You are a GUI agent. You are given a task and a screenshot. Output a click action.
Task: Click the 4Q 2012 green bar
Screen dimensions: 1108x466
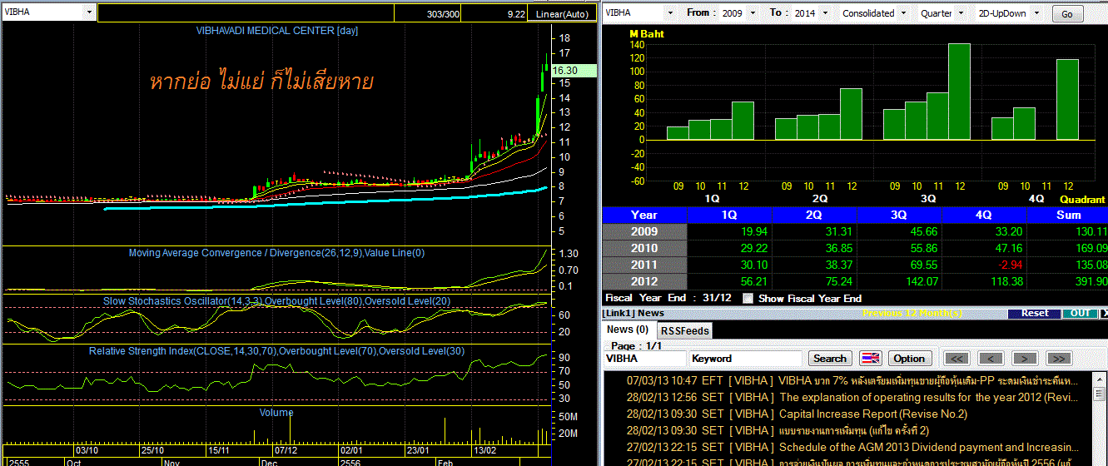click(x=1067, y=99)
